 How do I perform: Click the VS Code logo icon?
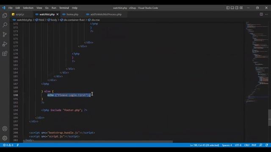4,8
